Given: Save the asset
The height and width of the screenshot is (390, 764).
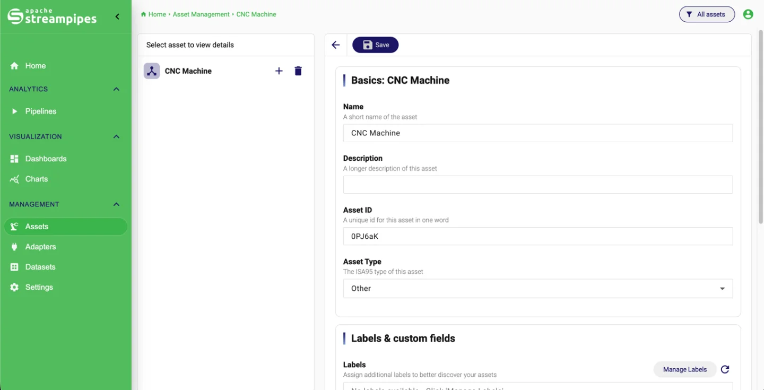Looking at the screenshot, I should tap(376, 45).
